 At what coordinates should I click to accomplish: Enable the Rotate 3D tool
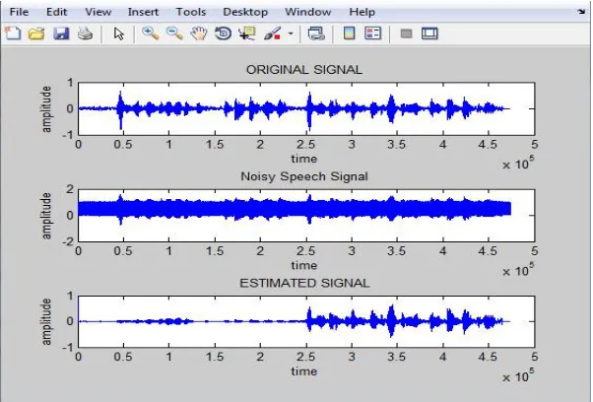pyautogui.click(x=224, y=33)
